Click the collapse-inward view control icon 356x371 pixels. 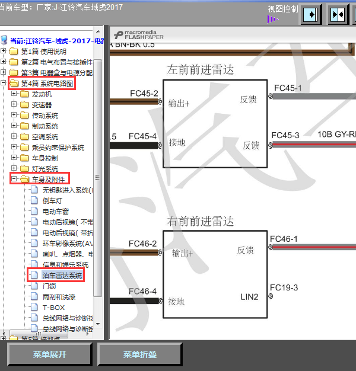pyautogui.click(x=338, y=15)
